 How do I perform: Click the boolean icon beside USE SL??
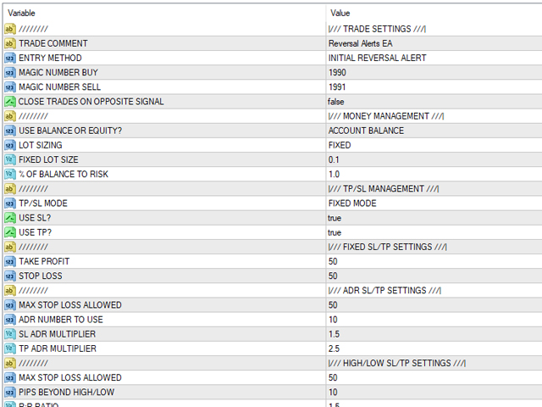pos(9,218)
